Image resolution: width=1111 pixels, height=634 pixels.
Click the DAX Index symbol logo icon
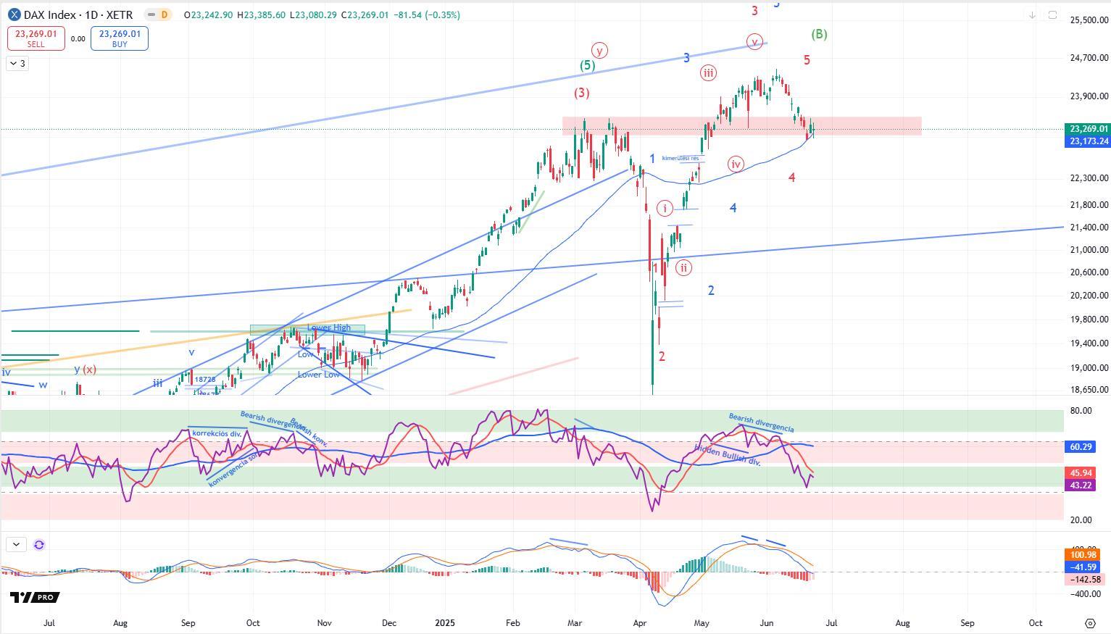[14, 14]
